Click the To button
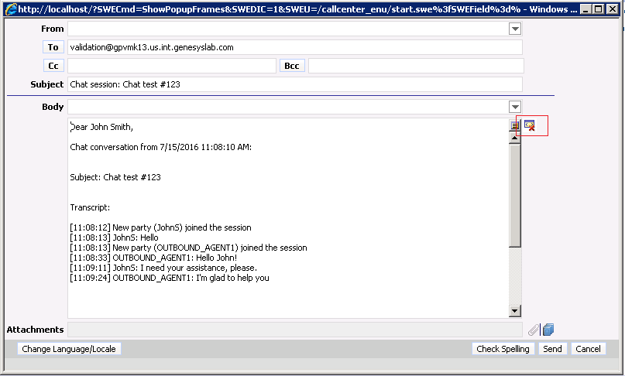The image size is (625, 376). coord(53,47)
